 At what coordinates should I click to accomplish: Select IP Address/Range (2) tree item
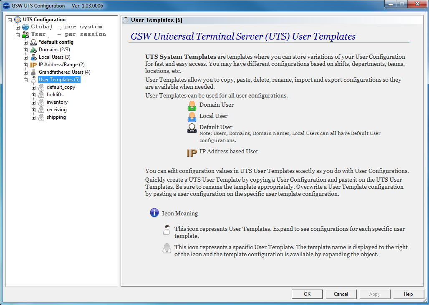[62, 65]
